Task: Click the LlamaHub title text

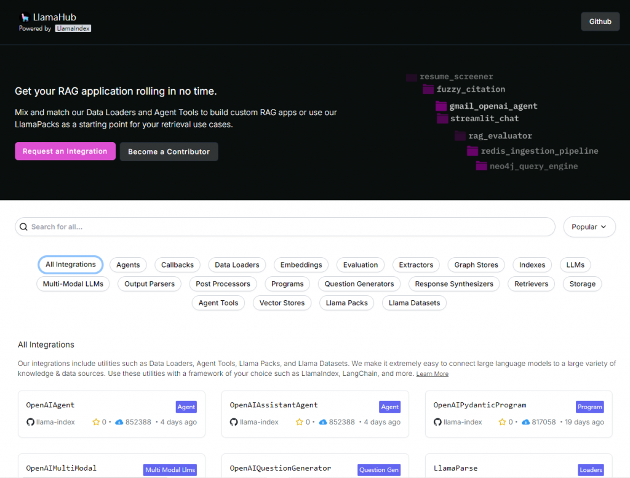Action: (55, 17)
